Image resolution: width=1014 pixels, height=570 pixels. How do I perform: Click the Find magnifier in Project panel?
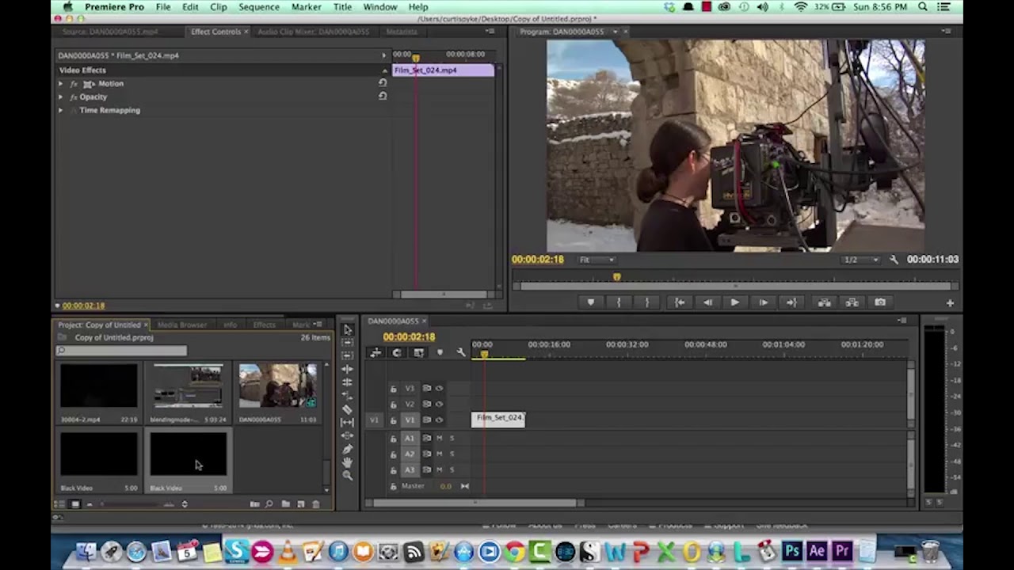[270, 504]
